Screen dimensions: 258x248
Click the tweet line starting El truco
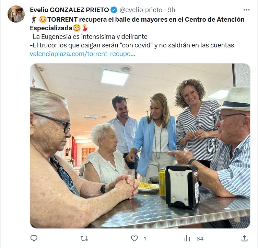coord(132,45)
